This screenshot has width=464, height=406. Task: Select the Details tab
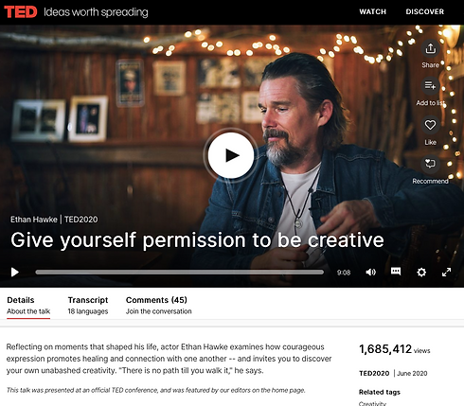[x=28, y=306]
